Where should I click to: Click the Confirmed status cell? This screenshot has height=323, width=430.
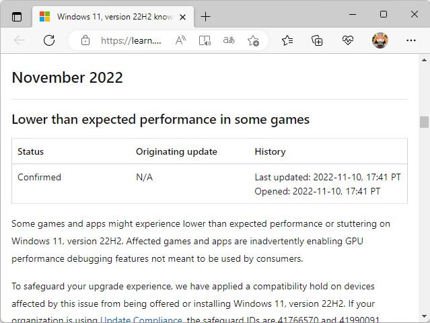39,177
